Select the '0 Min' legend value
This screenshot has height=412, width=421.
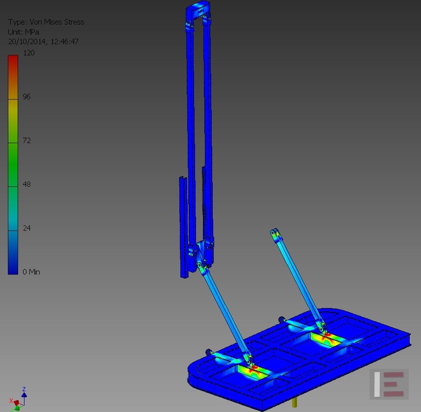click(x=31, y=272)
